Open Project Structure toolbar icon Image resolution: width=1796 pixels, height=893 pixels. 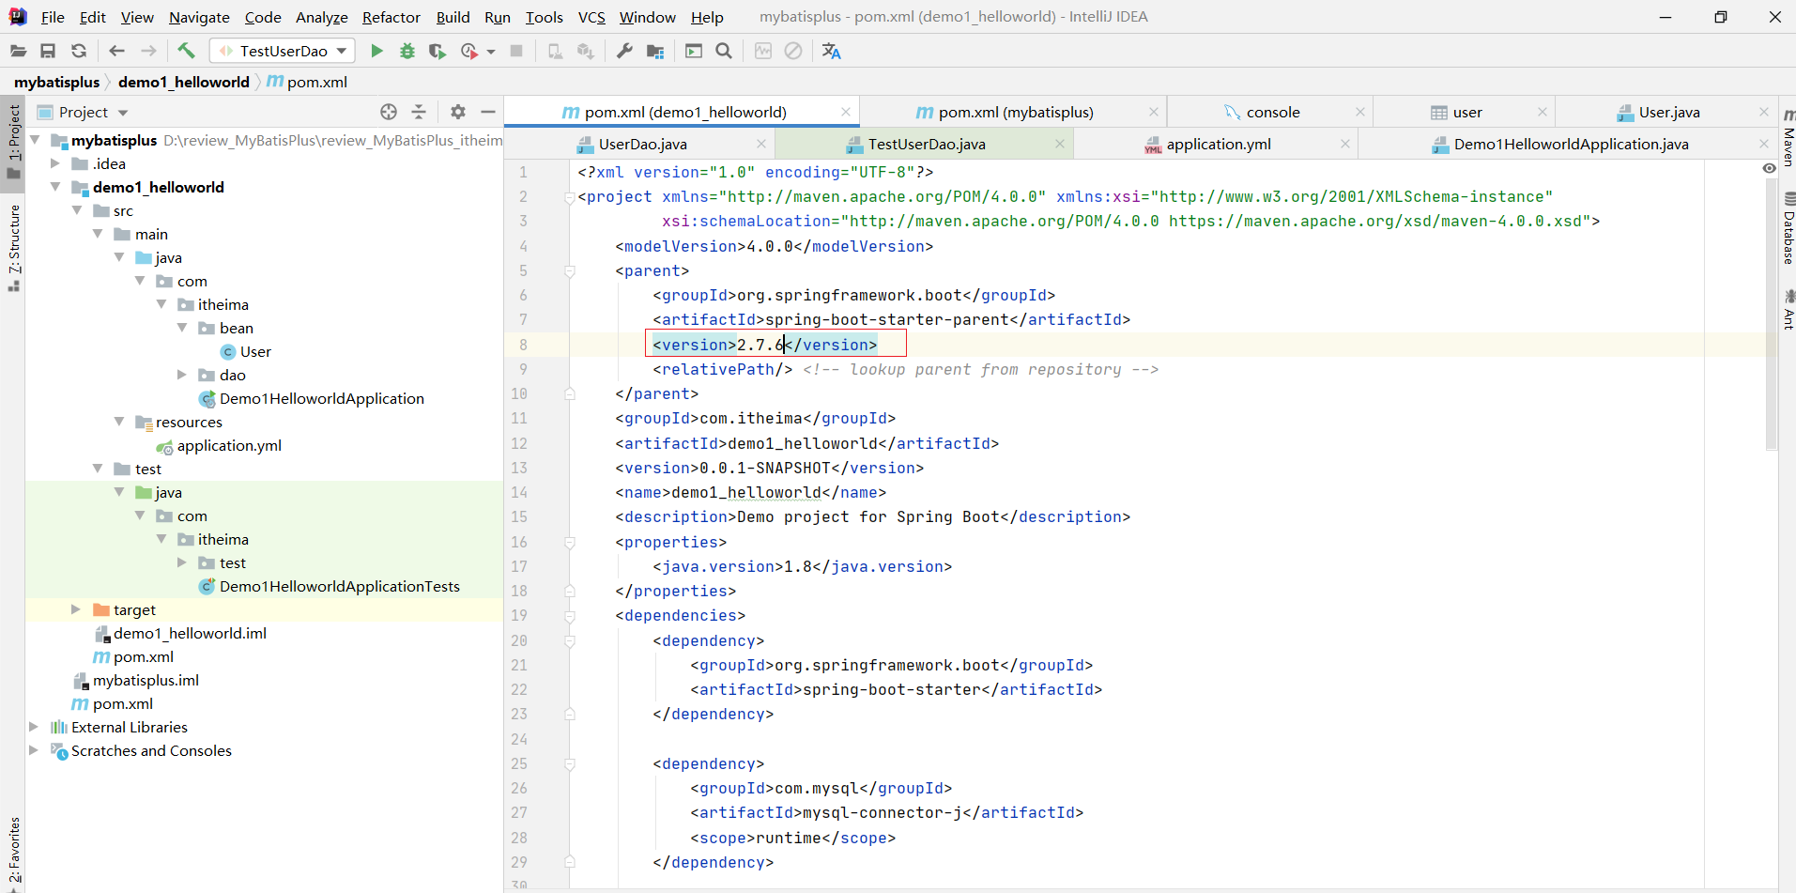[x=655, y=51]
